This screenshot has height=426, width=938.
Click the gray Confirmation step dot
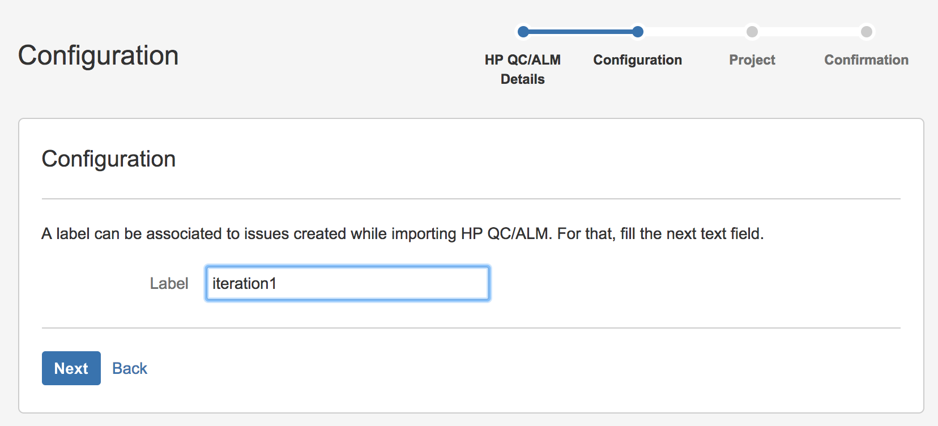point(867,32)
